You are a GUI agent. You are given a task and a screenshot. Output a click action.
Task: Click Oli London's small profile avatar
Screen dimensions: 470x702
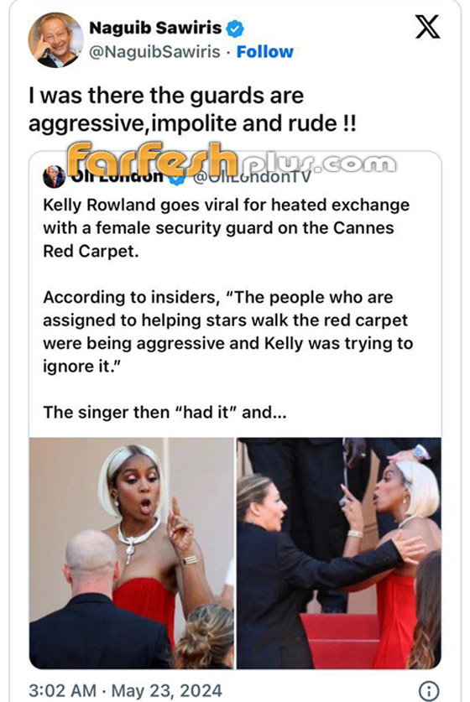54,177
